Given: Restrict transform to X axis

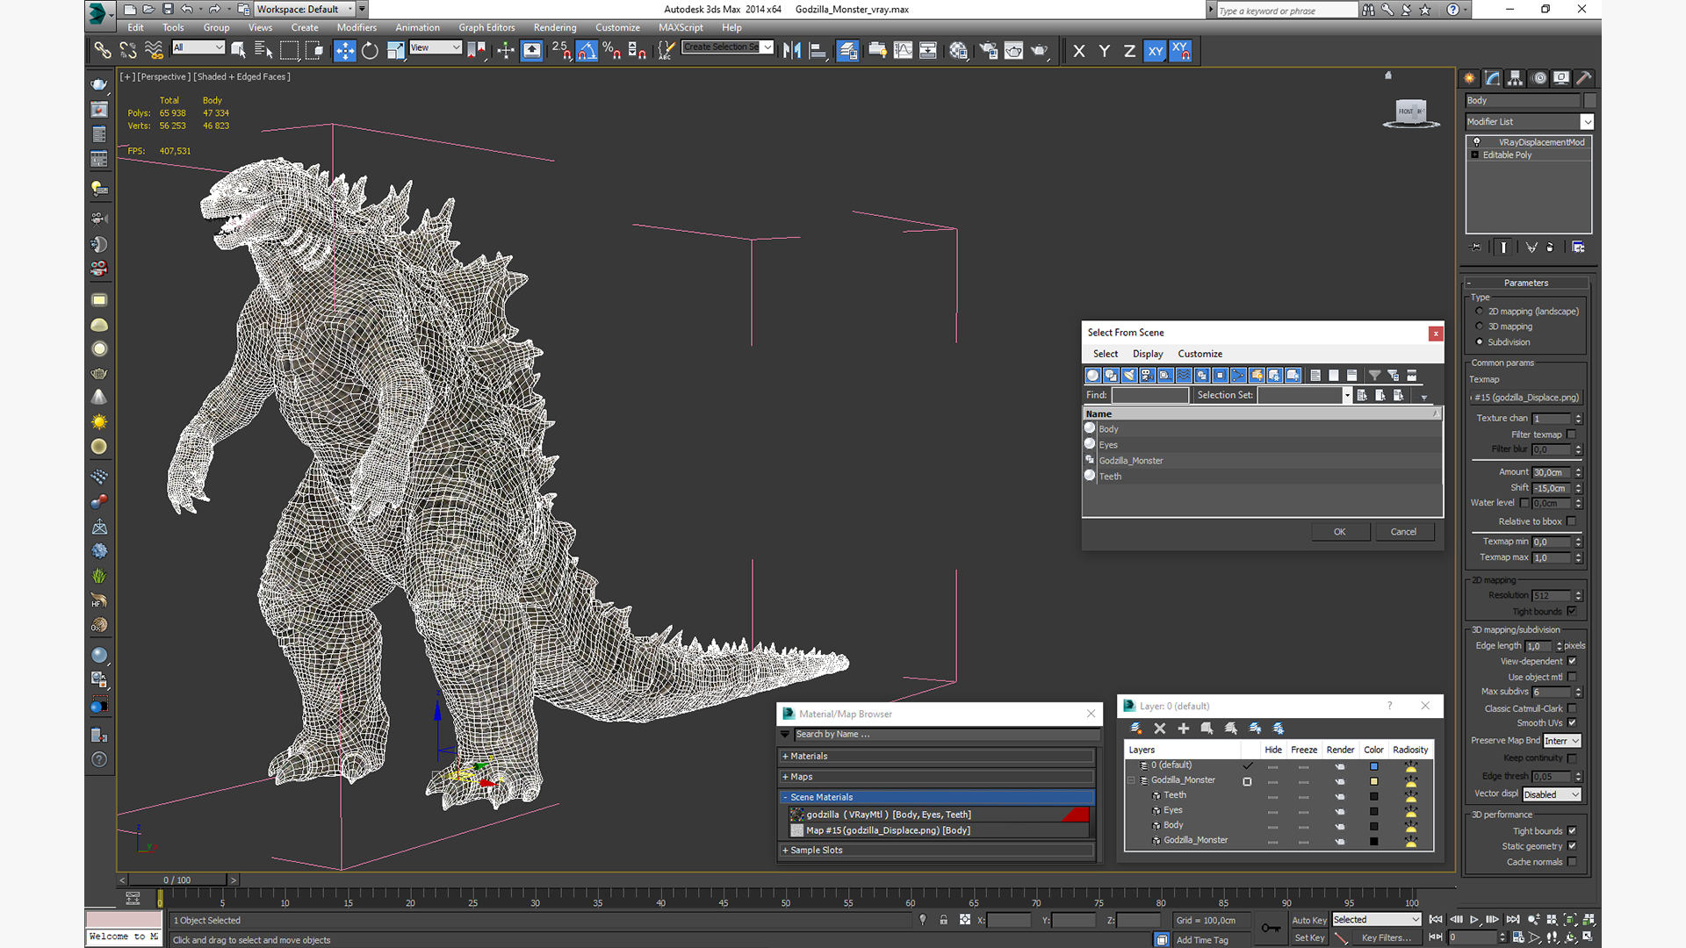Looking at the screenshot, I should point(1079,51).
